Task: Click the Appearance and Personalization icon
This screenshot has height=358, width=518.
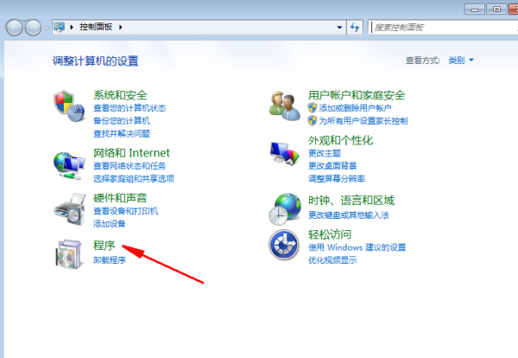Action: [285, 154]
